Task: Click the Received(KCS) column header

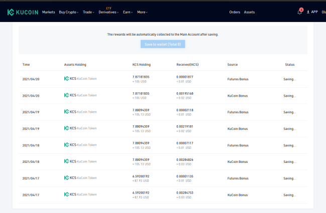Action: click(x=187, y=65)
